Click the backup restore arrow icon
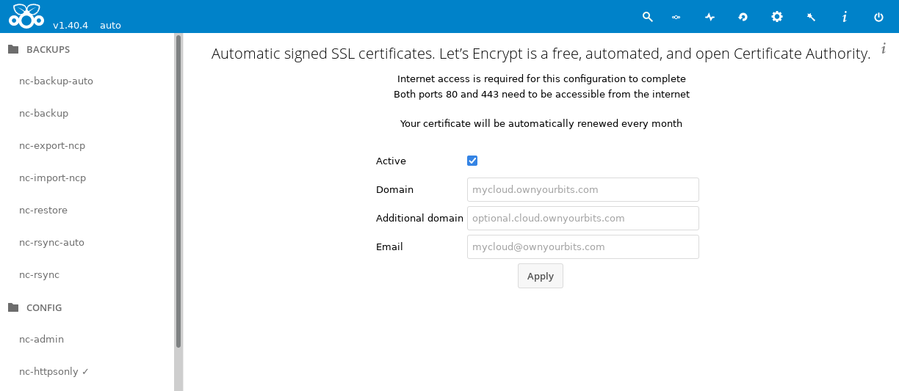899x391 pixels. pos(743,16)
